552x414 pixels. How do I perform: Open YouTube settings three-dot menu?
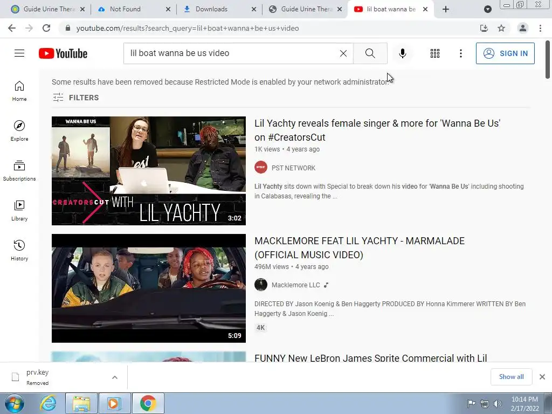[460, 53]
